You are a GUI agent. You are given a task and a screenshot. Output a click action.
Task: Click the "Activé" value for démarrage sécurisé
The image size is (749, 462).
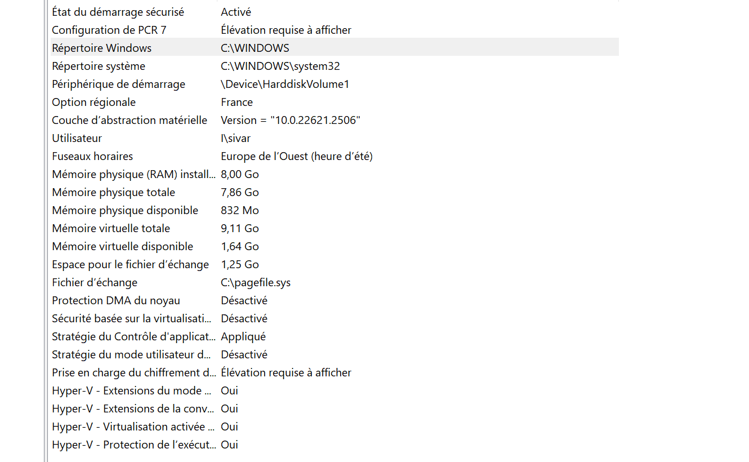coord(236,12)
